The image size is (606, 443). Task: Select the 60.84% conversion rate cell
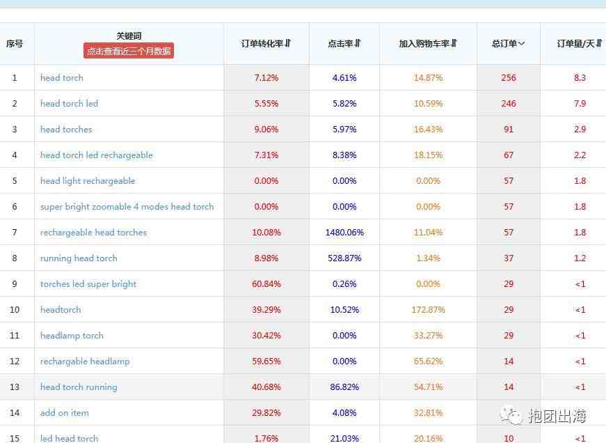tap(266, 284)
